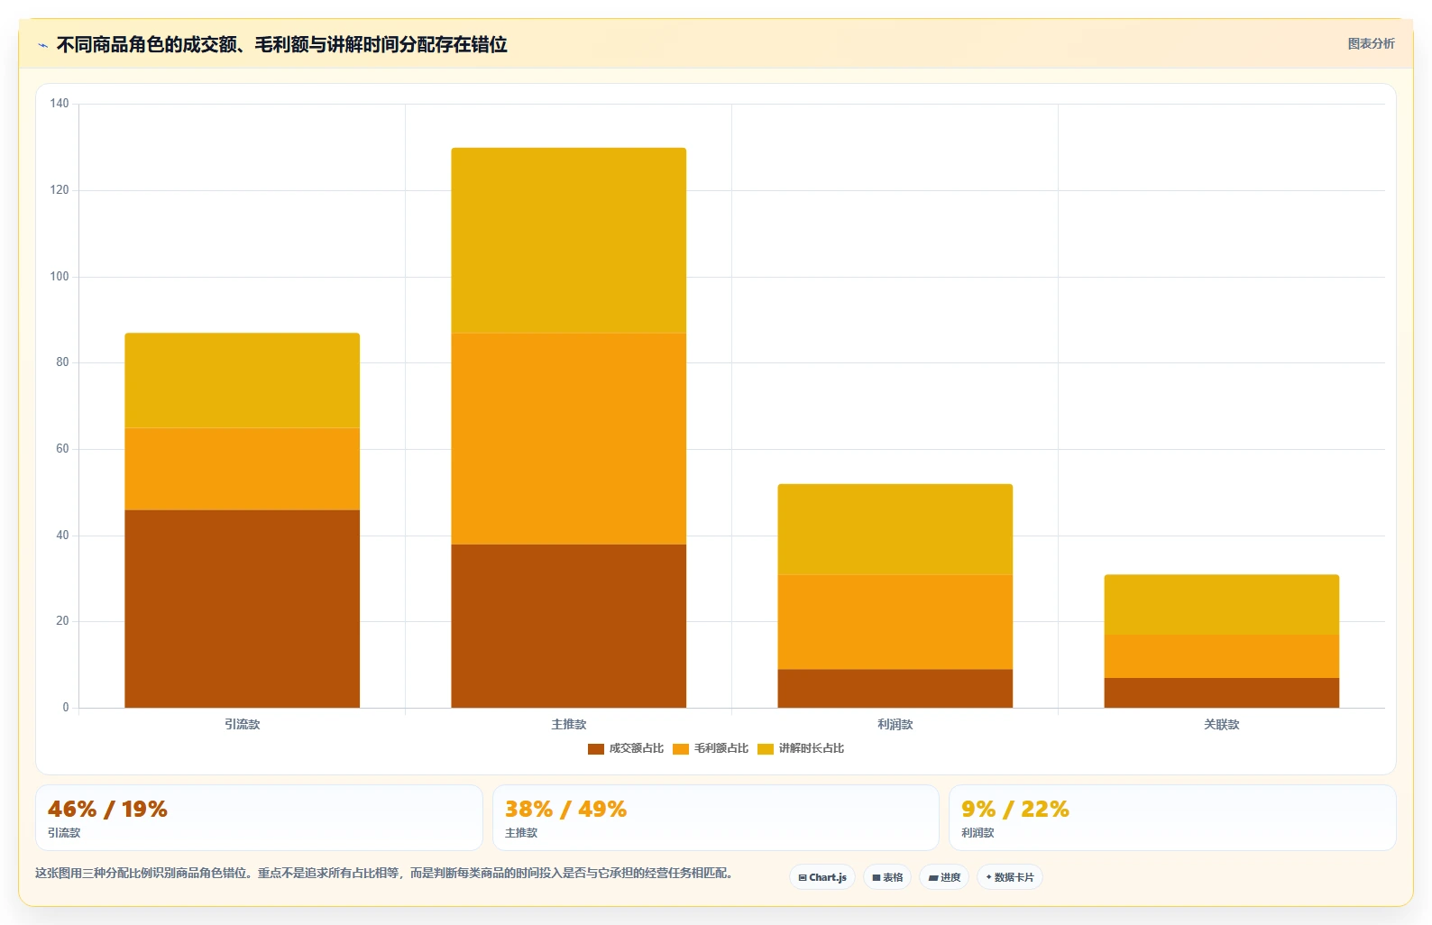The image size is (1432, 925).
Task: Select the Chart.js tag
Action: [822, 877]
